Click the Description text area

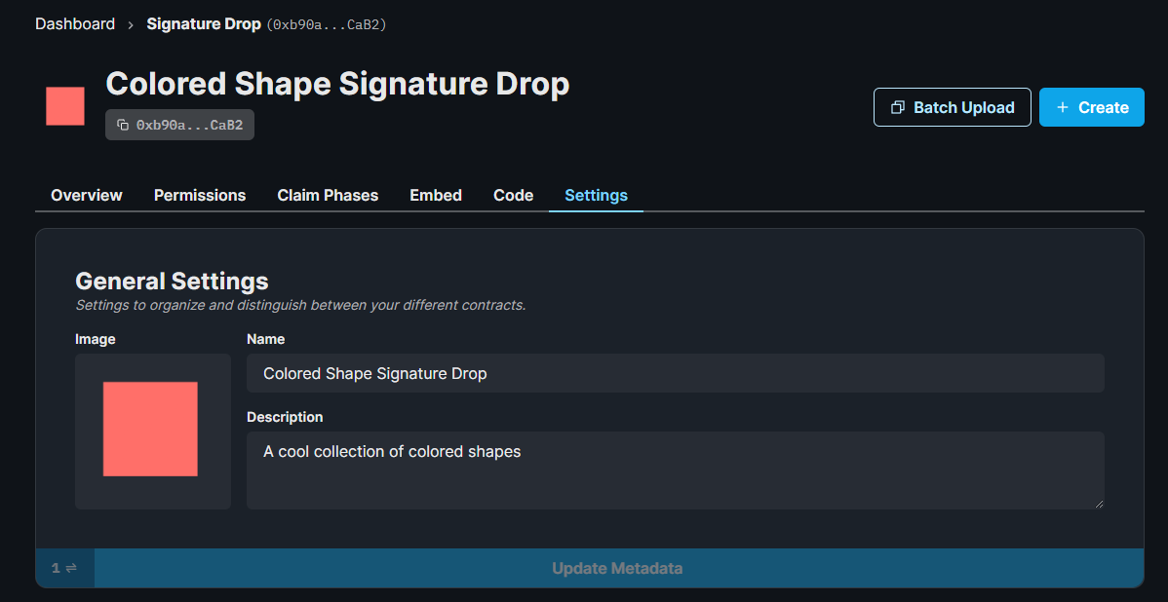pos(676,468)
